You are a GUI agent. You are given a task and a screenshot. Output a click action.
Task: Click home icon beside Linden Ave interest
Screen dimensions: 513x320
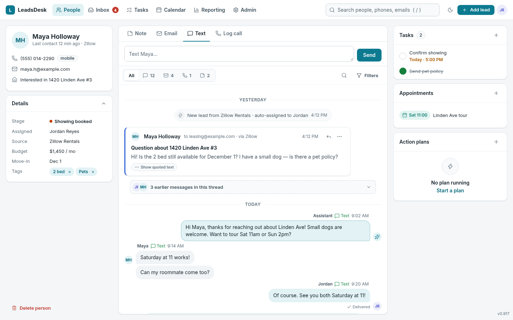tap(15, 80)
